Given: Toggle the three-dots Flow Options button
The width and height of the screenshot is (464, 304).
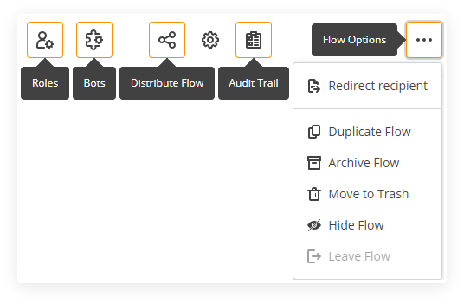Looking at the screenshot, I should (x=424, y=40).
